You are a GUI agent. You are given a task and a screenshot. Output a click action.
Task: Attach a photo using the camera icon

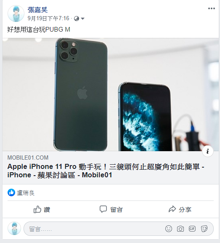click(180, 229)
